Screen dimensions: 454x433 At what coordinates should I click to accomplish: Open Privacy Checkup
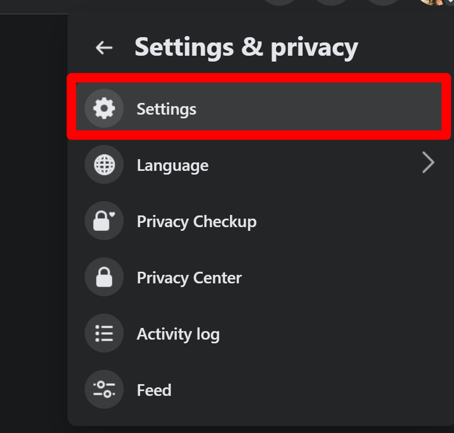click(196, 222)
